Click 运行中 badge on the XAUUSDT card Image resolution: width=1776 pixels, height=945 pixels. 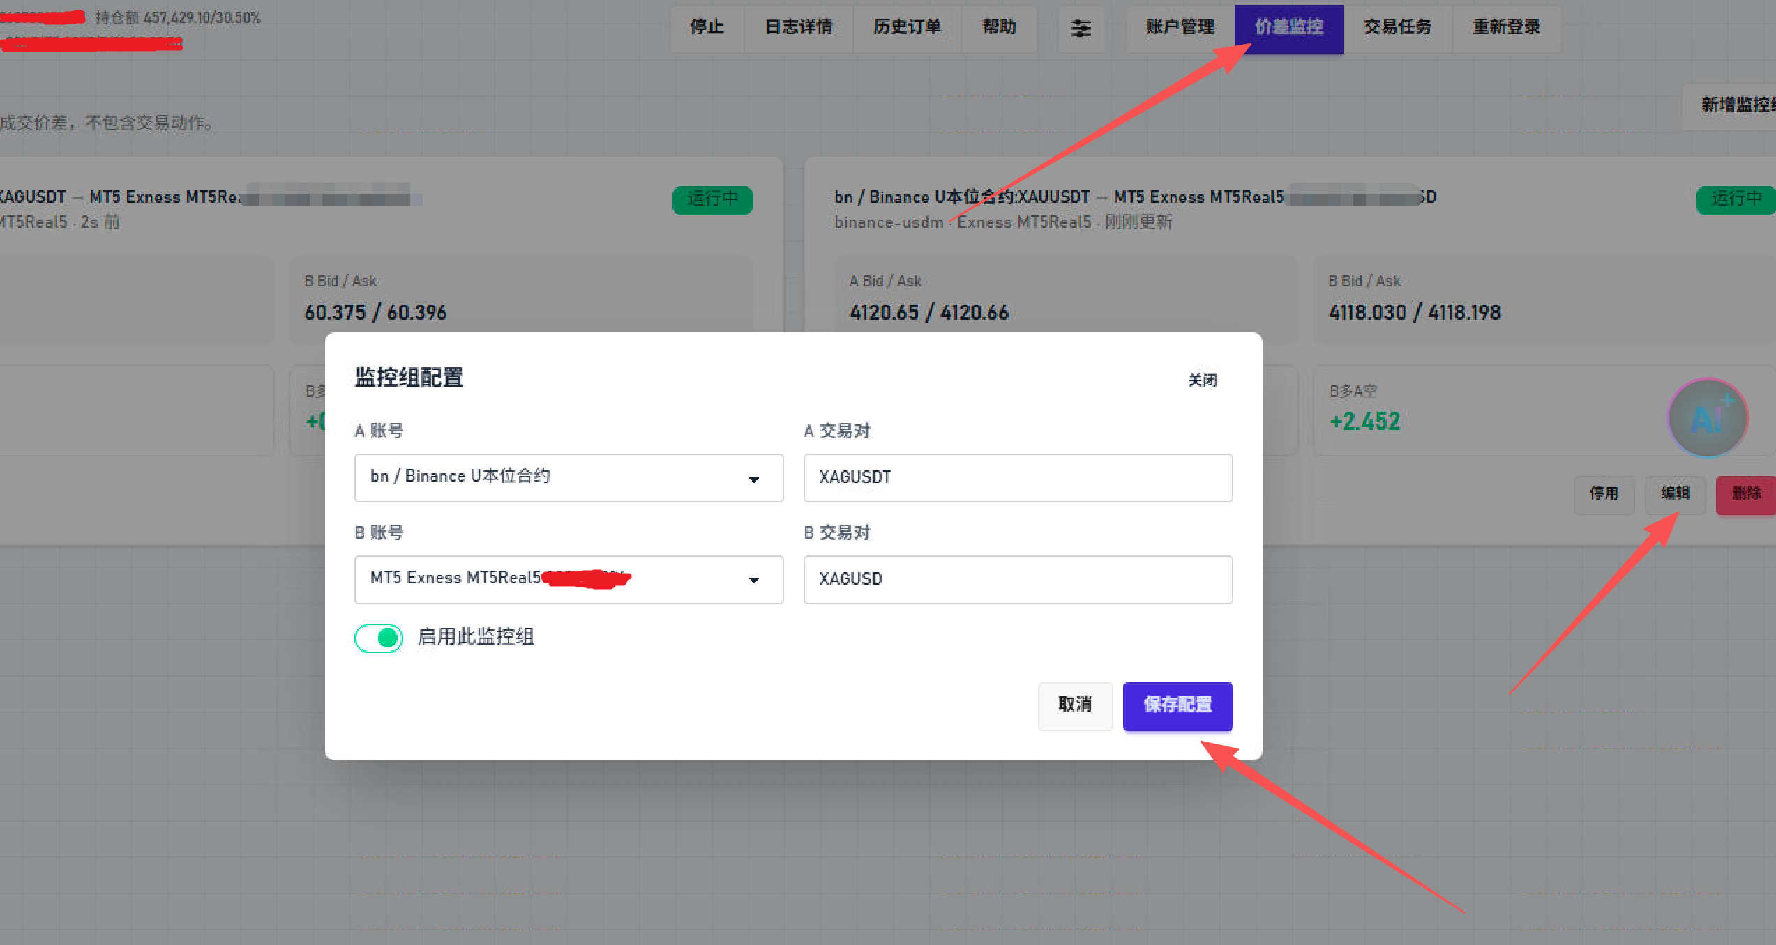[x=1736, y=200]
